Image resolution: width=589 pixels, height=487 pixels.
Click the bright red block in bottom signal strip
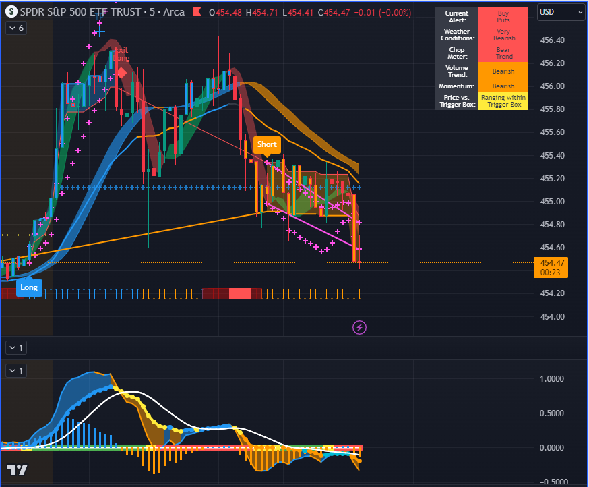tap(240, 293)
